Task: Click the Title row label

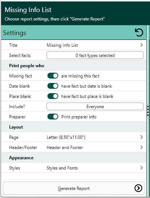Action: pos(13,45)
